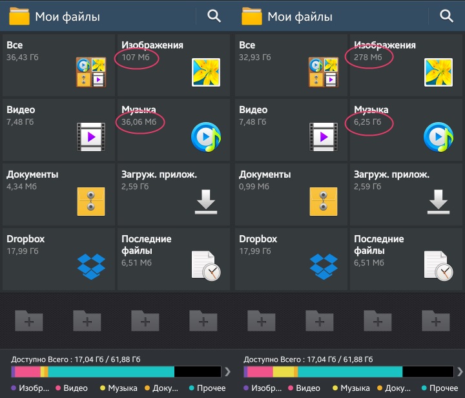The width and height of the screenshot is (465, 398).
Task: Open the Dropbox tile on the right screen
Action: tap(291, 258)
